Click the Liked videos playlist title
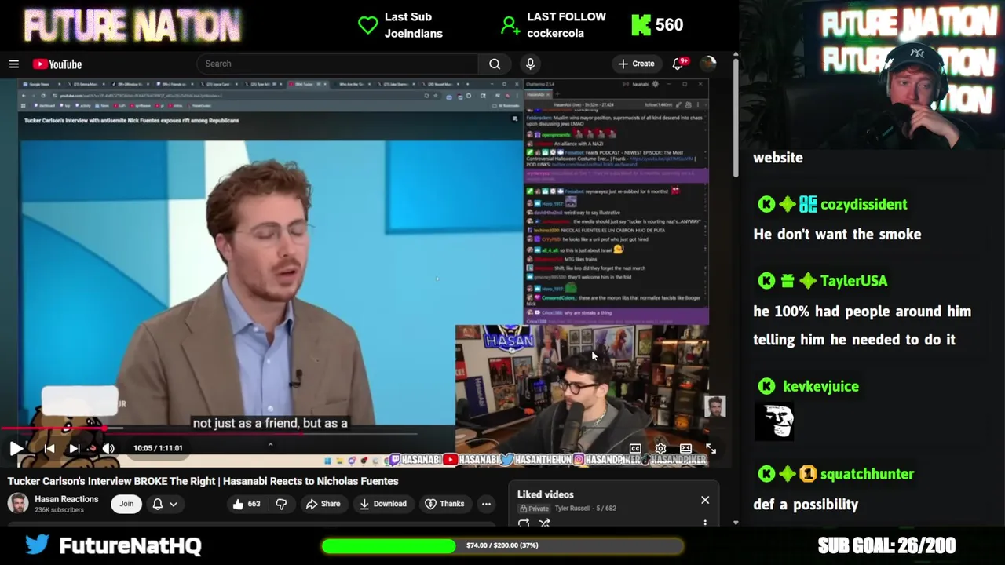 tap(546, 494)
